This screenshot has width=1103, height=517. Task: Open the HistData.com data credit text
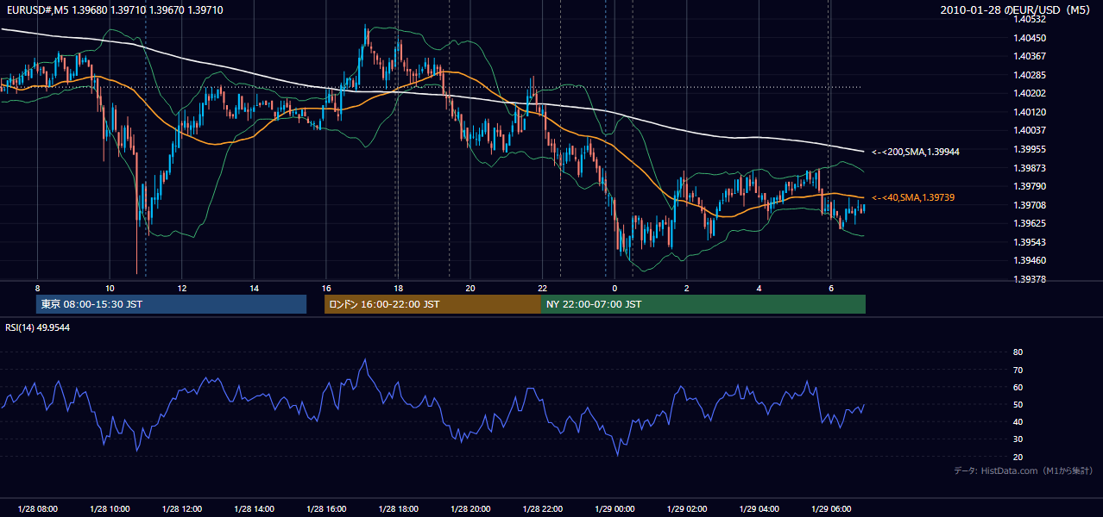click(1023, 470)
